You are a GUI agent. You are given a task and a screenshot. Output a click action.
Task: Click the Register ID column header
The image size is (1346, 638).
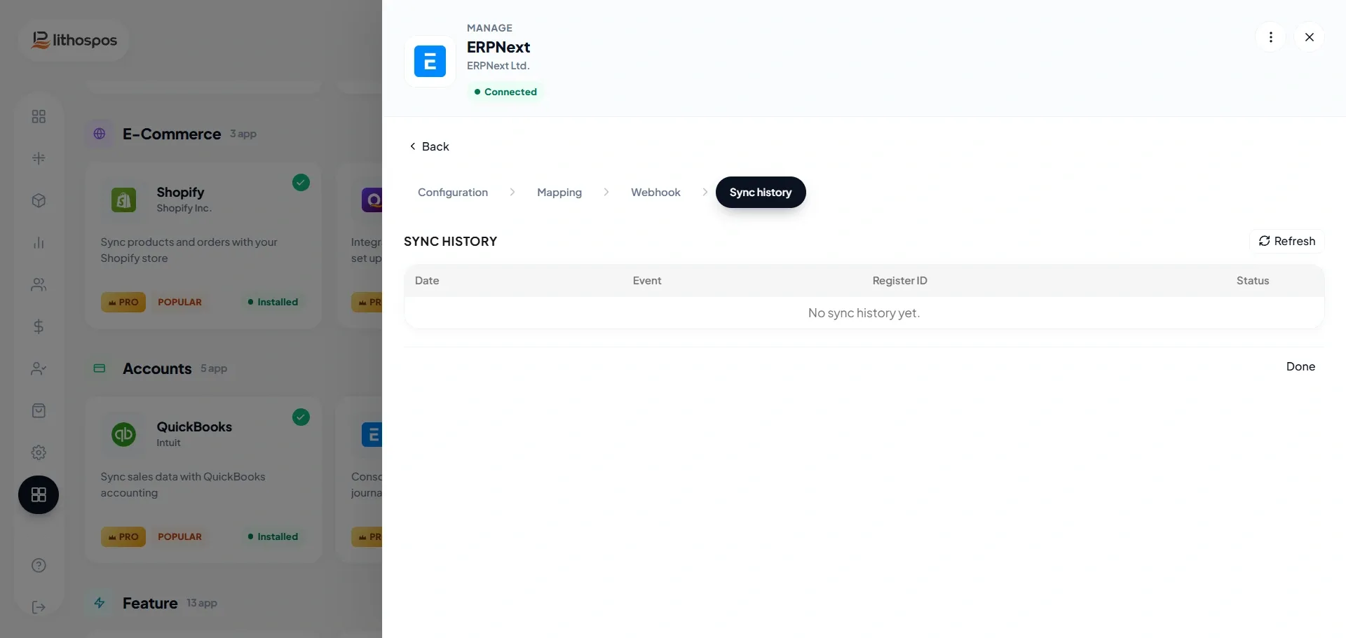(x=899, y=281)
